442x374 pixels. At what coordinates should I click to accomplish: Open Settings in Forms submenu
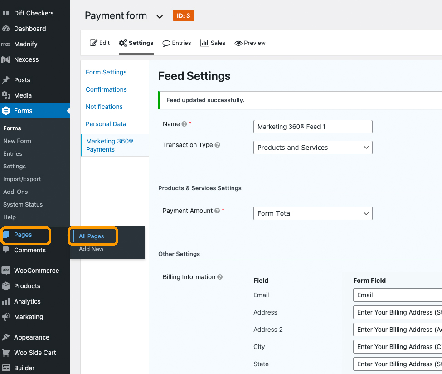tap(15, 166)
